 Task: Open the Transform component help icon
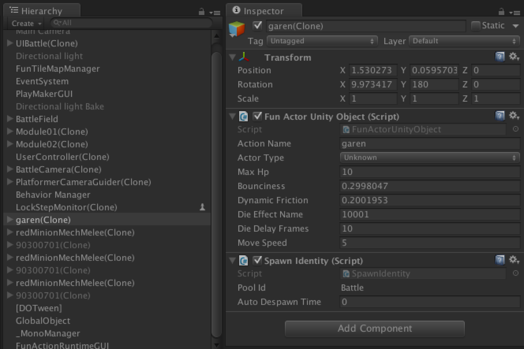click(x=500, y=57)
